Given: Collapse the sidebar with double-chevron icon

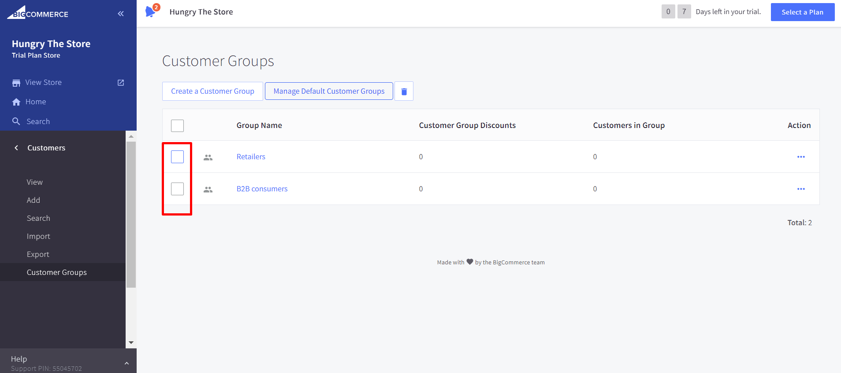Looking at the screenshot, I should tap(121, 14).
